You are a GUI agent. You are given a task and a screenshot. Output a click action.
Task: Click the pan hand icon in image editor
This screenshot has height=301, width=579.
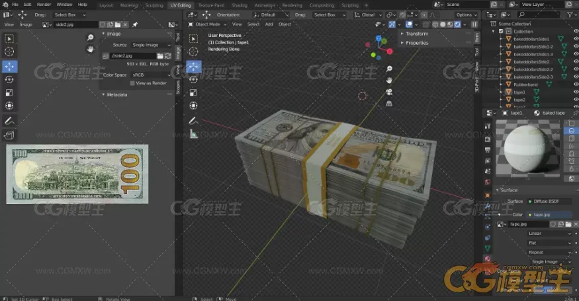[90, 49]
